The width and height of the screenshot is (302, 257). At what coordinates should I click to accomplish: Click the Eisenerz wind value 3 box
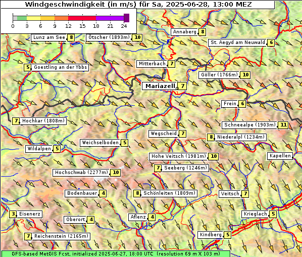[x=13, y=214]
